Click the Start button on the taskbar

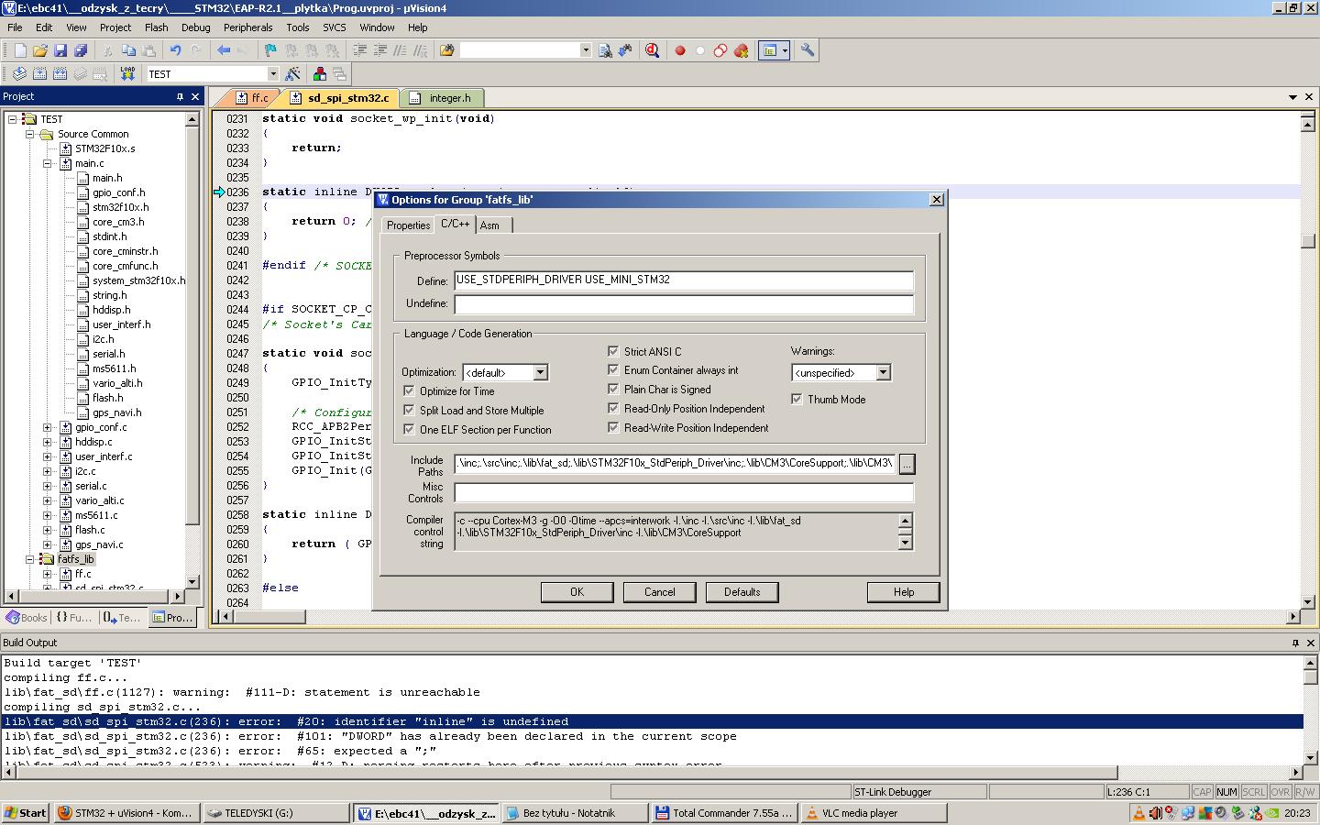coord(26,813)
